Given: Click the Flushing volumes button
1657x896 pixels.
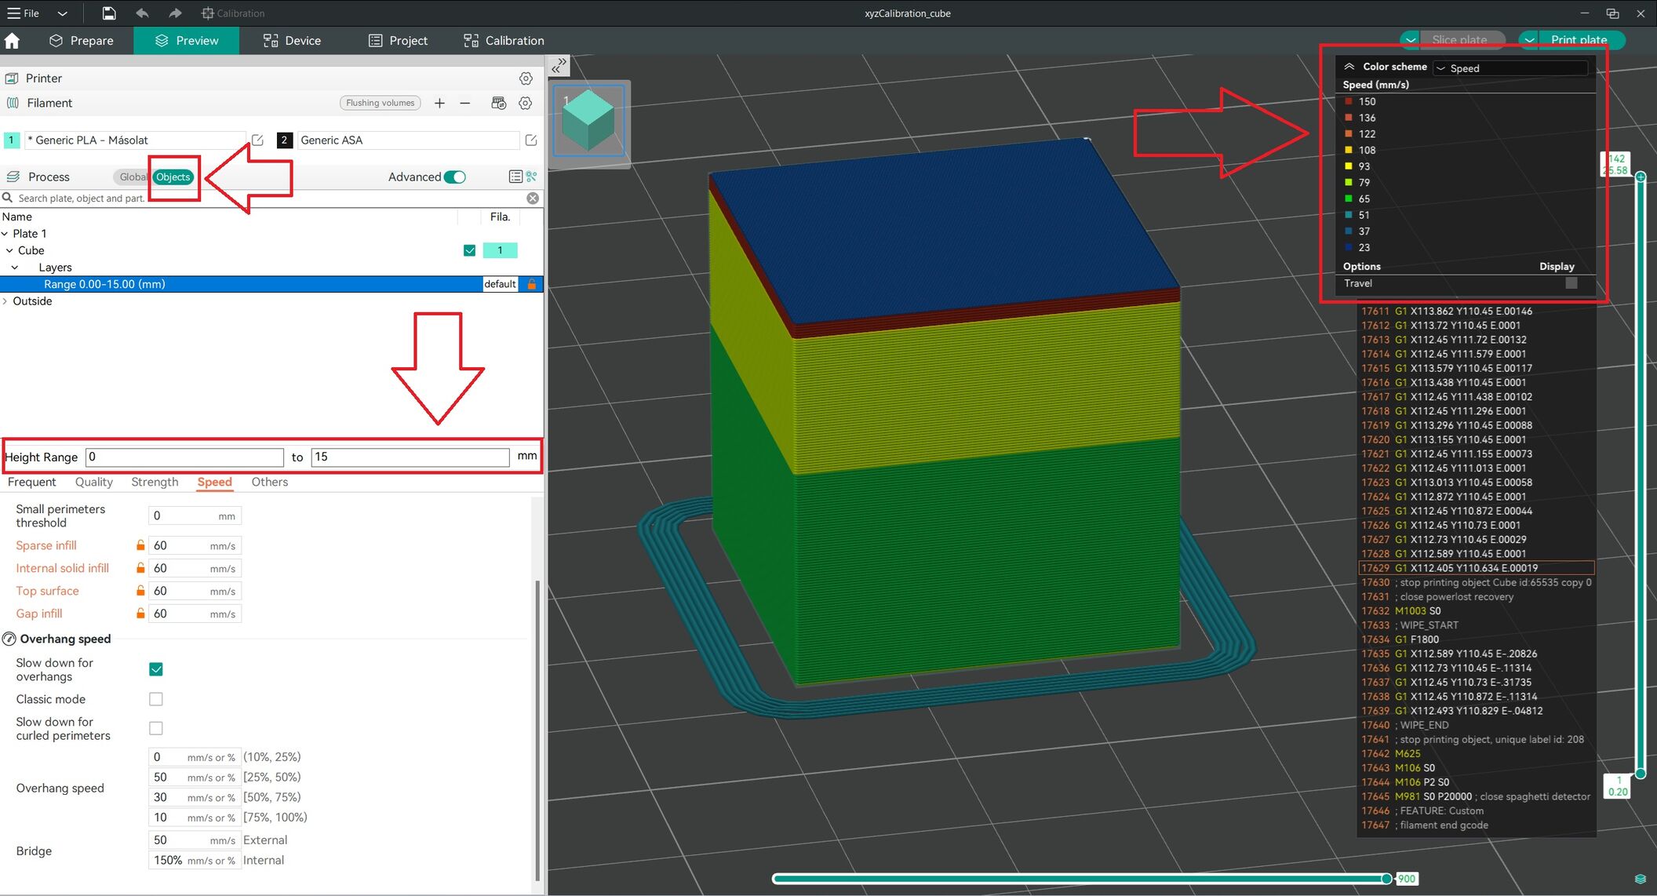Looking at the screenshot, I should [x=380, y=103].
